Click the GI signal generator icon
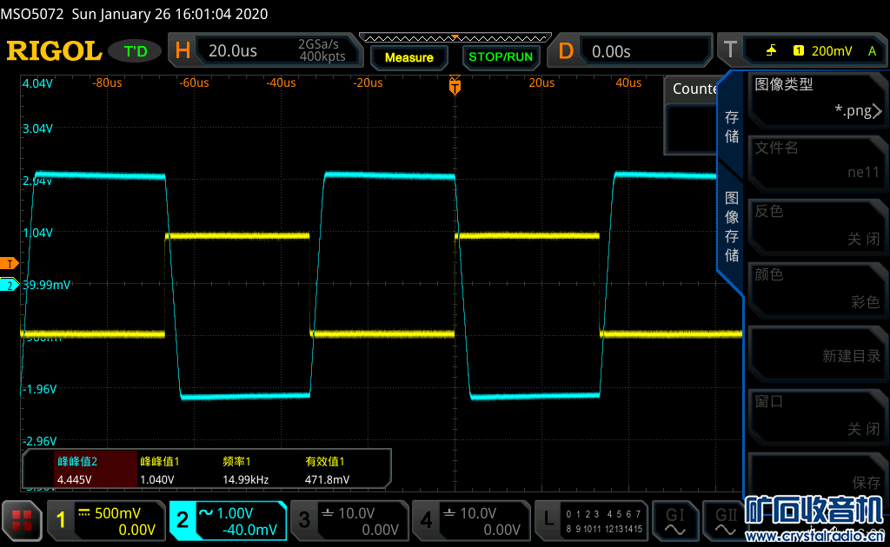Viewport: 890px width, 547px height. [x=674, y=520]
